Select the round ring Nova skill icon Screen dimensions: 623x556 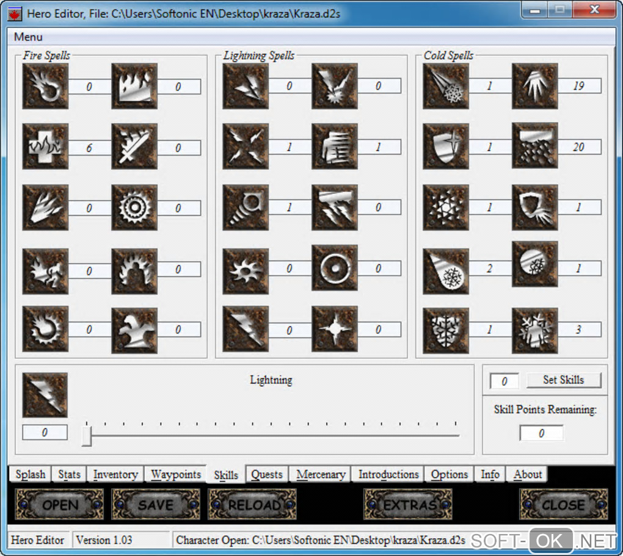click(335, 268)
